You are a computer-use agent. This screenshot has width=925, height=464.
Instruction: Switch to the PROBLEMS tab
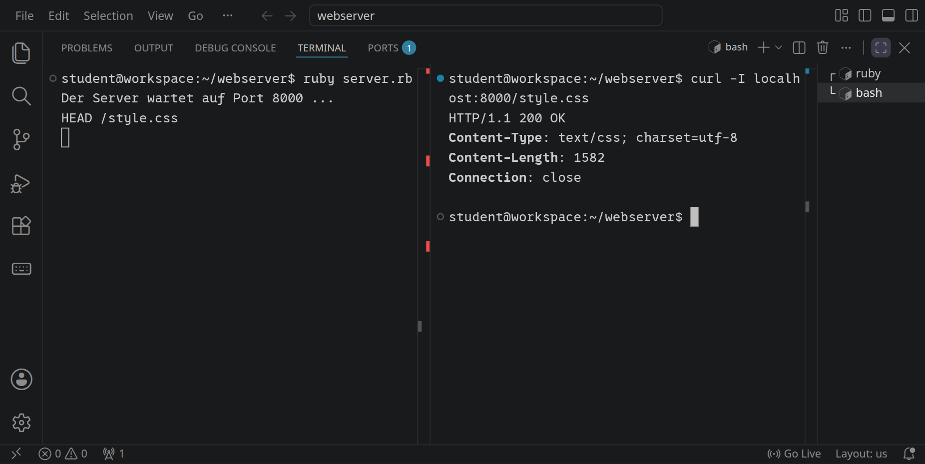[x=87, y=48]
